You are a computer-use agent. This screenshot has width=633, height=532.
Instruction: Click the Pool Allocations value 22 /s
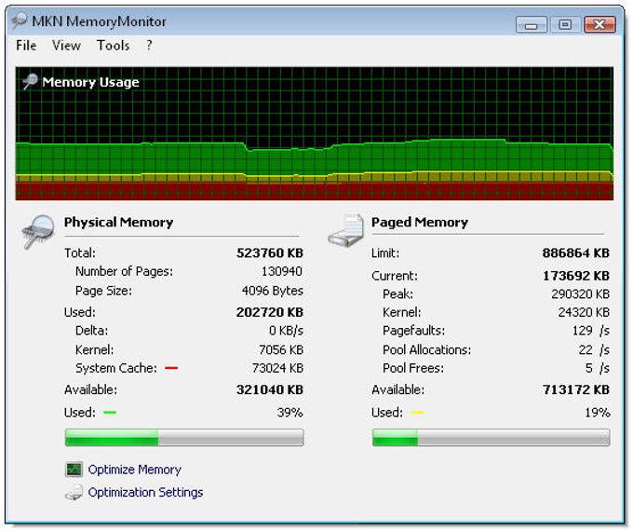[594, 349]
